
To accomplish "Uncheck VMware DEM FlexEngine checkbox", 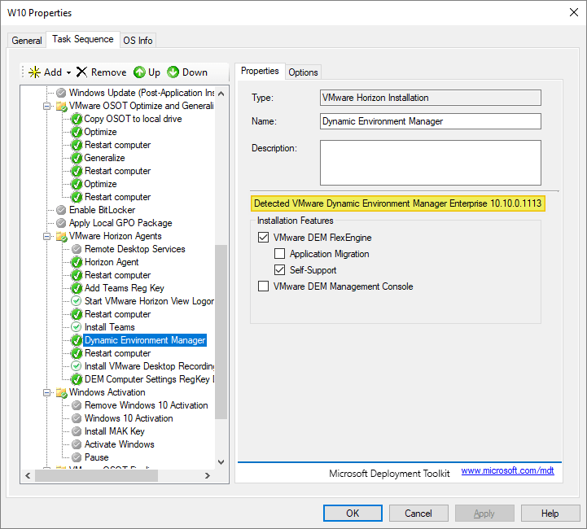I will 263,238.
